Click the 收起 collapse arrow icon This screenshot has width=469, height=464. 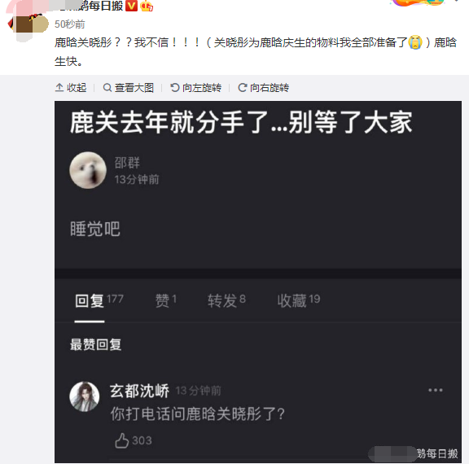[x=59, y=88]
